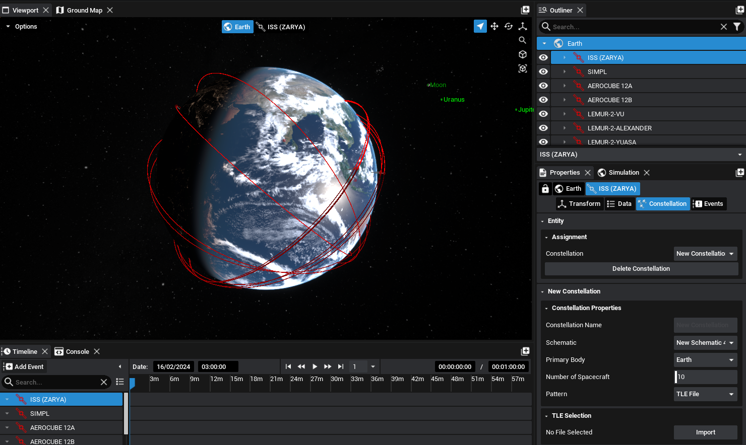Hide LEMUR-2-ALEXANDER in the Outliner
The height and width of the screenshot is (445, 746).
click(x=543, y=128)
